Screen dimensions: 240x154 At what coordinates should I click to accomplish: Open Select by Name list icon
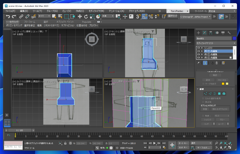tap(60, 16)
